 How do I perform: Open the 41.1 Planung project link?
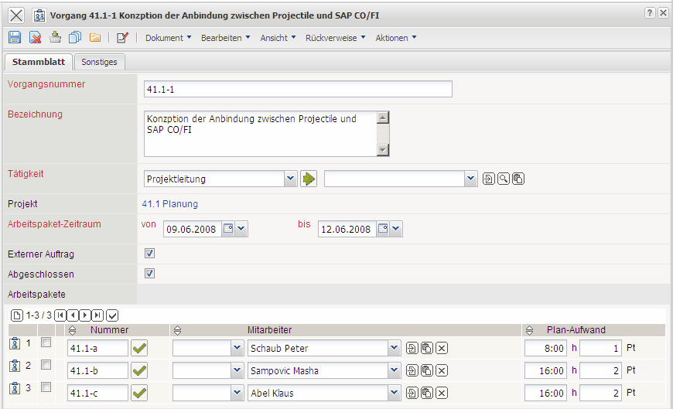pos(169,204)
